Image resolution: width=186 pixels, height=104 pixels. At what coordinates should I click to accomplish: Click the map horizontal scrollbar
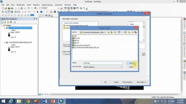(x=115, y=94)
